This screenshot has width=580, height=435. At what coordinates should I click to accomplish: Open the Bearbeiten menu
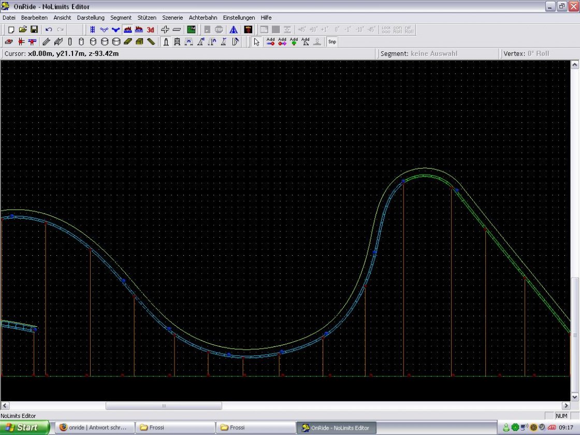34,18
